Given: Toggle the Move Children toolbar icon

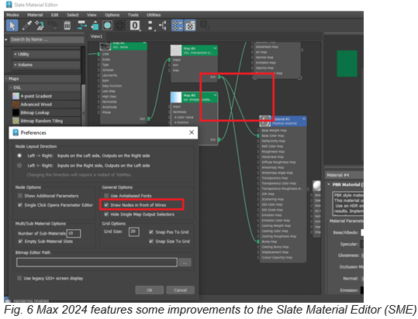Looking at the screenshot, I should click(82, 26).
